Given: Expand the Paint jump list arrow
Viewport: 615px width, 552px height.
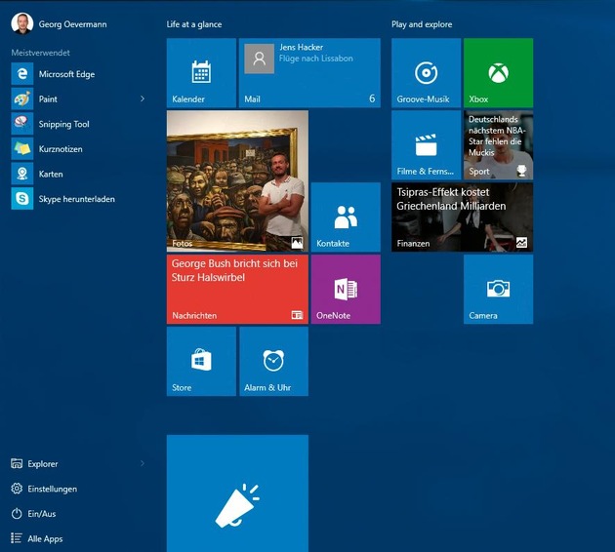Looking at the screenshot, I should [143, 99].
